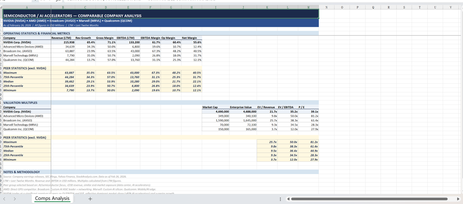
Task: Click the peer median P/E cell '44.9x'
Action: pos(308,151)
